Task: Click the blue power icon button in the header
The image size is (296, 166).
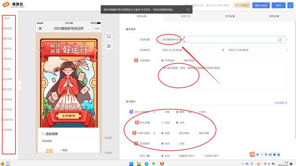Action: pyautogui.click(x=290, y=5)
